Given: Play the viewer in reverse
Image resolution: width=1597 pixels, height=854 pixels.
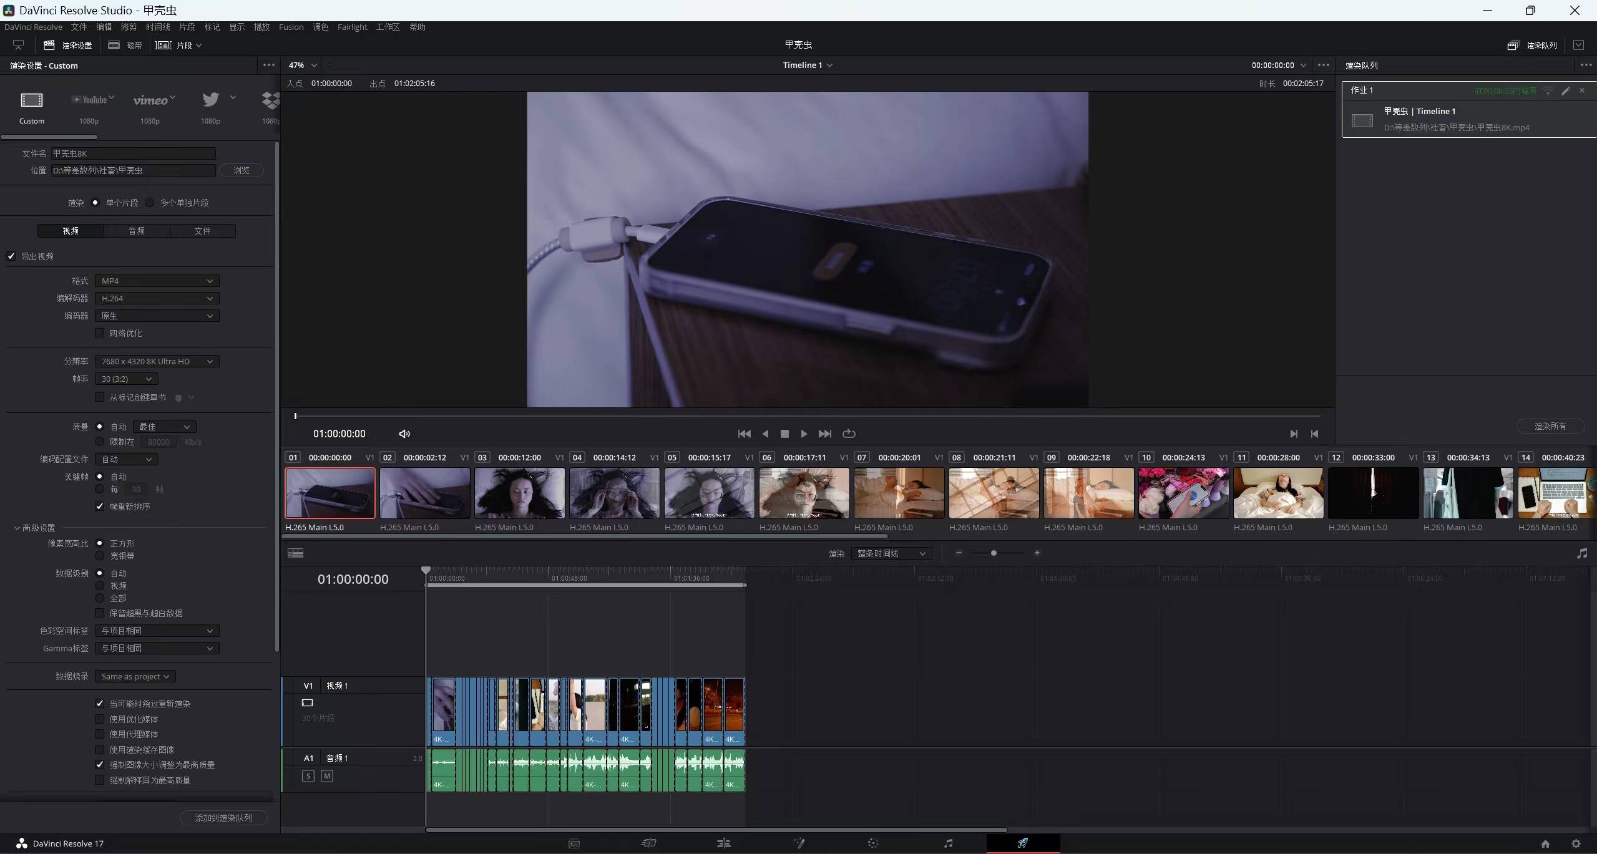Looking at the screenshot, I should tap(765, 434).
